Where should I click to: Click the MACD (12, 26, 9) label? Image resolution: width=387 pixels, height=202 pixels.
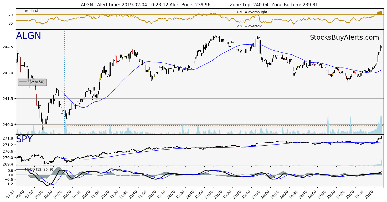39,169
